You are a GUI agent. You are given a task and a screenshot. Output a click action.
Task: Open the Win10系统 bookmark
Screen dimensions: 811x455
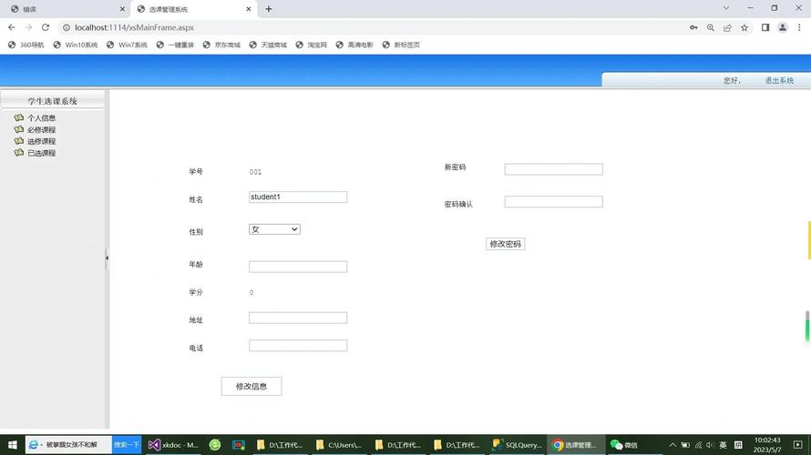(76, 45)
